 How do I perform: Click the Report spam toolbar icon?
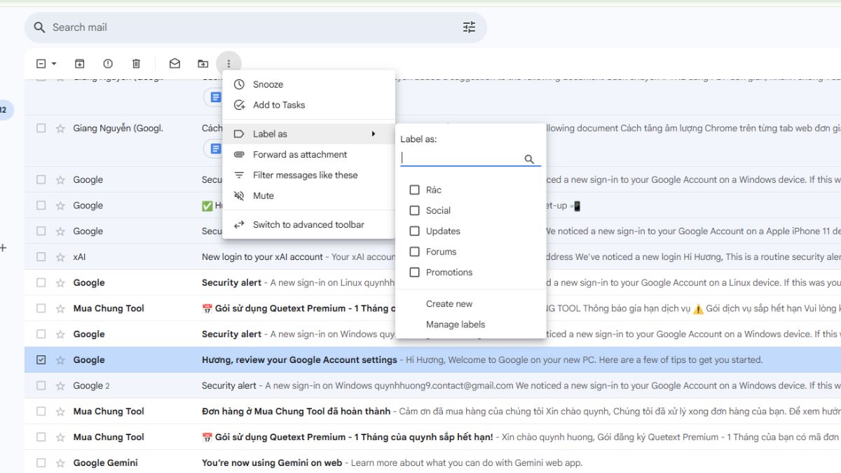coord(108,64)
